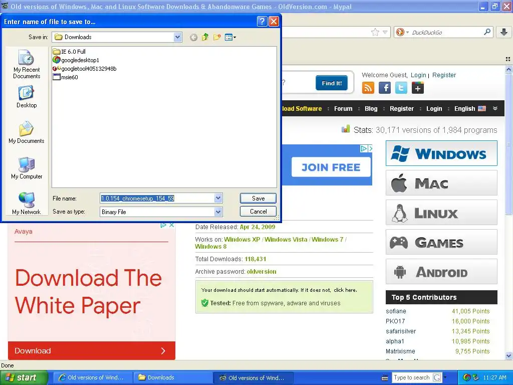Open the Games category button
The image size is (513, 385).
[441, 242]
